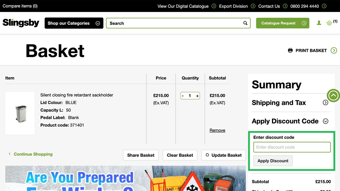Click the Apply Discount button
The width and height of the screenshot is (340, 191).
[273, 161]
